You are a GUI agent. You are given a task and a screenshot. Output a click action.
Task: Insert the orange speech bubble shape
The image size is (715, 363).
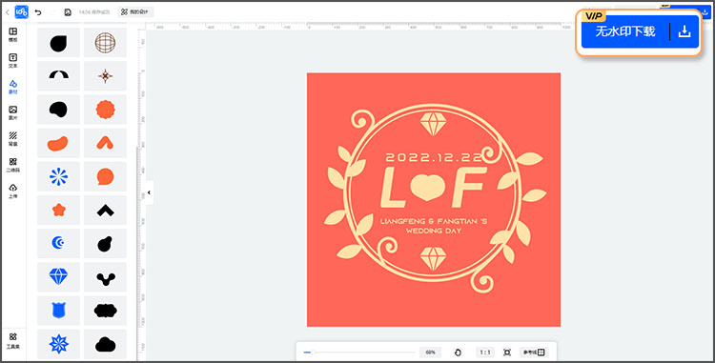105,176
